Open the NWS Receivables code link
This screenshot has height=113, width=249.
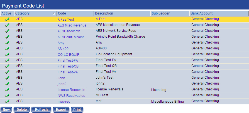[71, 96]
